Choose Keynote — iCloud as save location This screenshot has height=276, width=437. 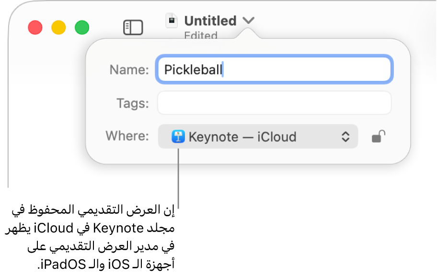pyautogui.click(x=258, y=137)
